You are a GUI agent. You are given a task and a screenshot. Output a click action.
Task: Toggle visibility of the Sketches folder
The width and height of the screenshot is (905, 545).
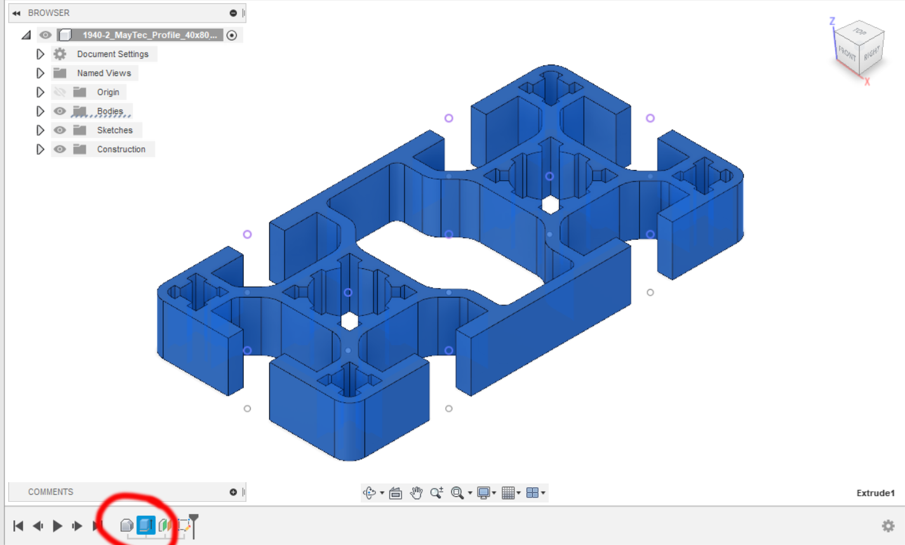[59, 130]
